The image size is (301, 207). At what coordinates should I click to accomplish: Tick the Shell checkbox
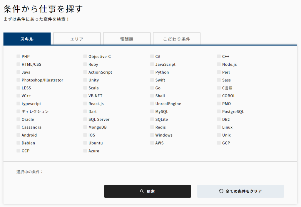152,96
